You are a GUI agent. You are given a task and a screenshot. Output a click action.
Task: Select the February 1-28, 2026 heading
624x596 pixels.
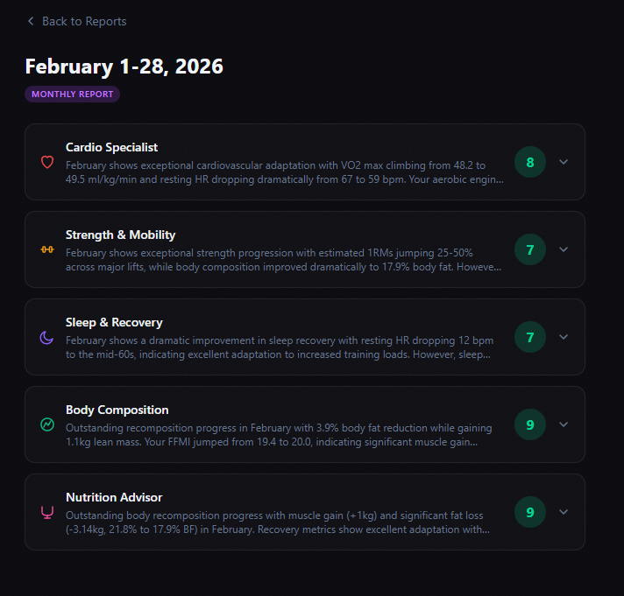coord(124,66)
